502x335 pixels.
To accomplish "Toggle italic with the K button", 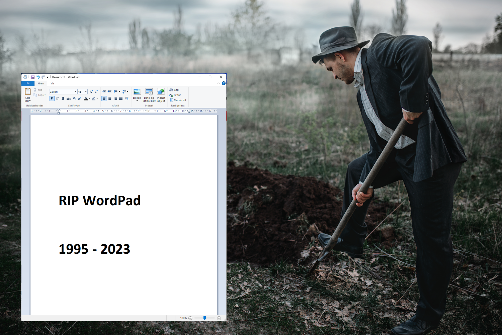I will pos(57,99).
